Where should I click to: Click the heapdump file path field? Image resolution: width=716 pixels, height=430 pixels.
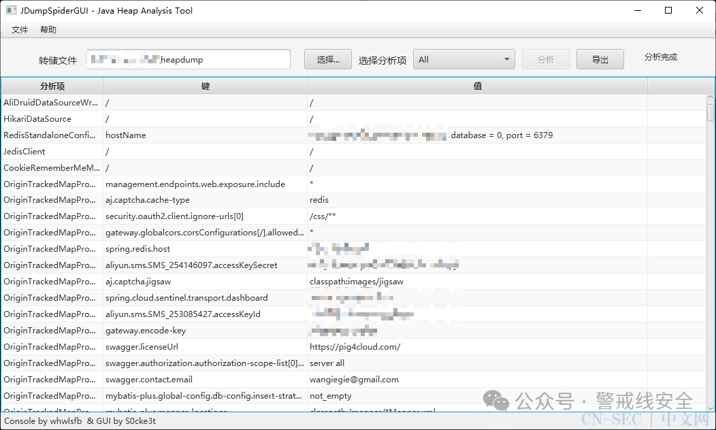(189, 59)
